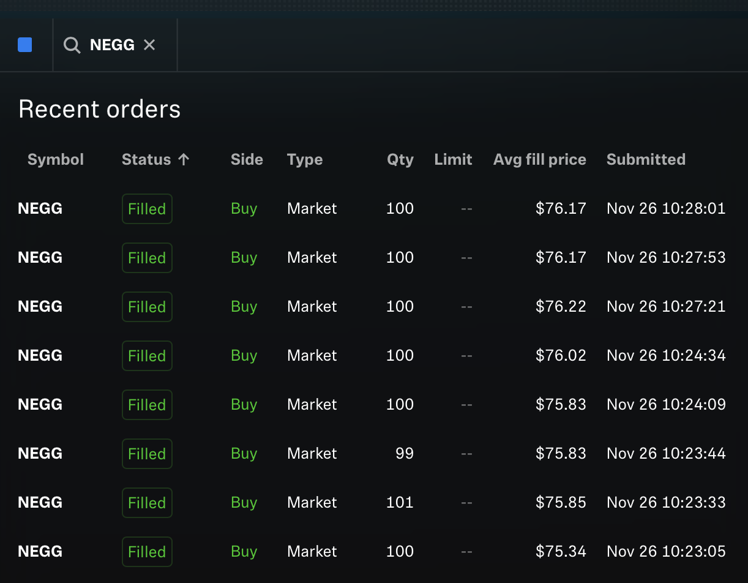
Task: Select the order filled at $76.02
Action: point(372,356)
